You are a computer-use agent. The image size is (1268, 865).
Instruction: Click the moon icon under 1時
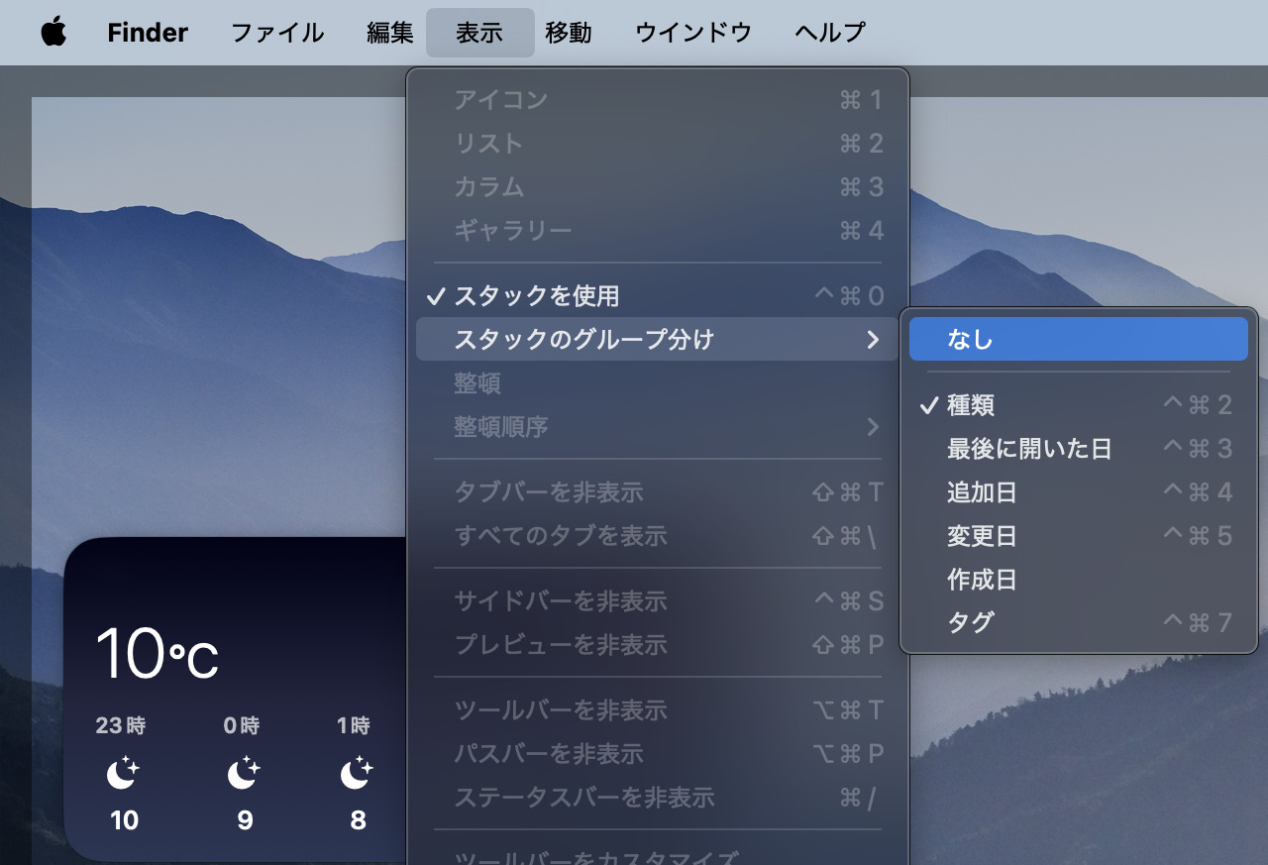tap(357, 773)
